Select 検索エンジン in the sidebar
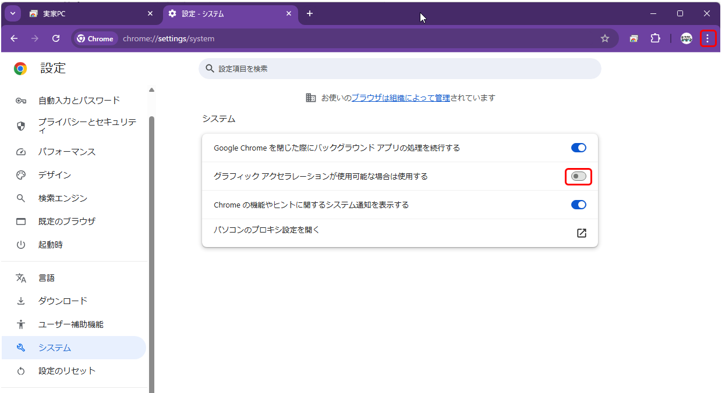This screenshot has width=722, height=393. 63,198
